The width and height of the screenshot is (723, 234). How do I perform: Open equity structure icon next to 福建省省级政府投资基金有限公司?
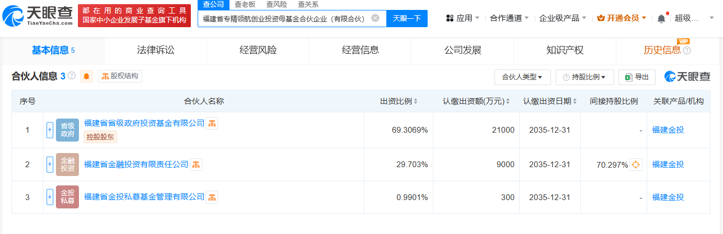[212, 123]
